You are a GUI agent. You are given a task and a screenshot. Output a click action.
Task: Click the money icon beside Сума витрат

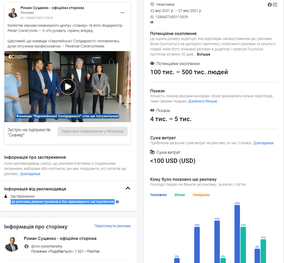pos(152,152)
